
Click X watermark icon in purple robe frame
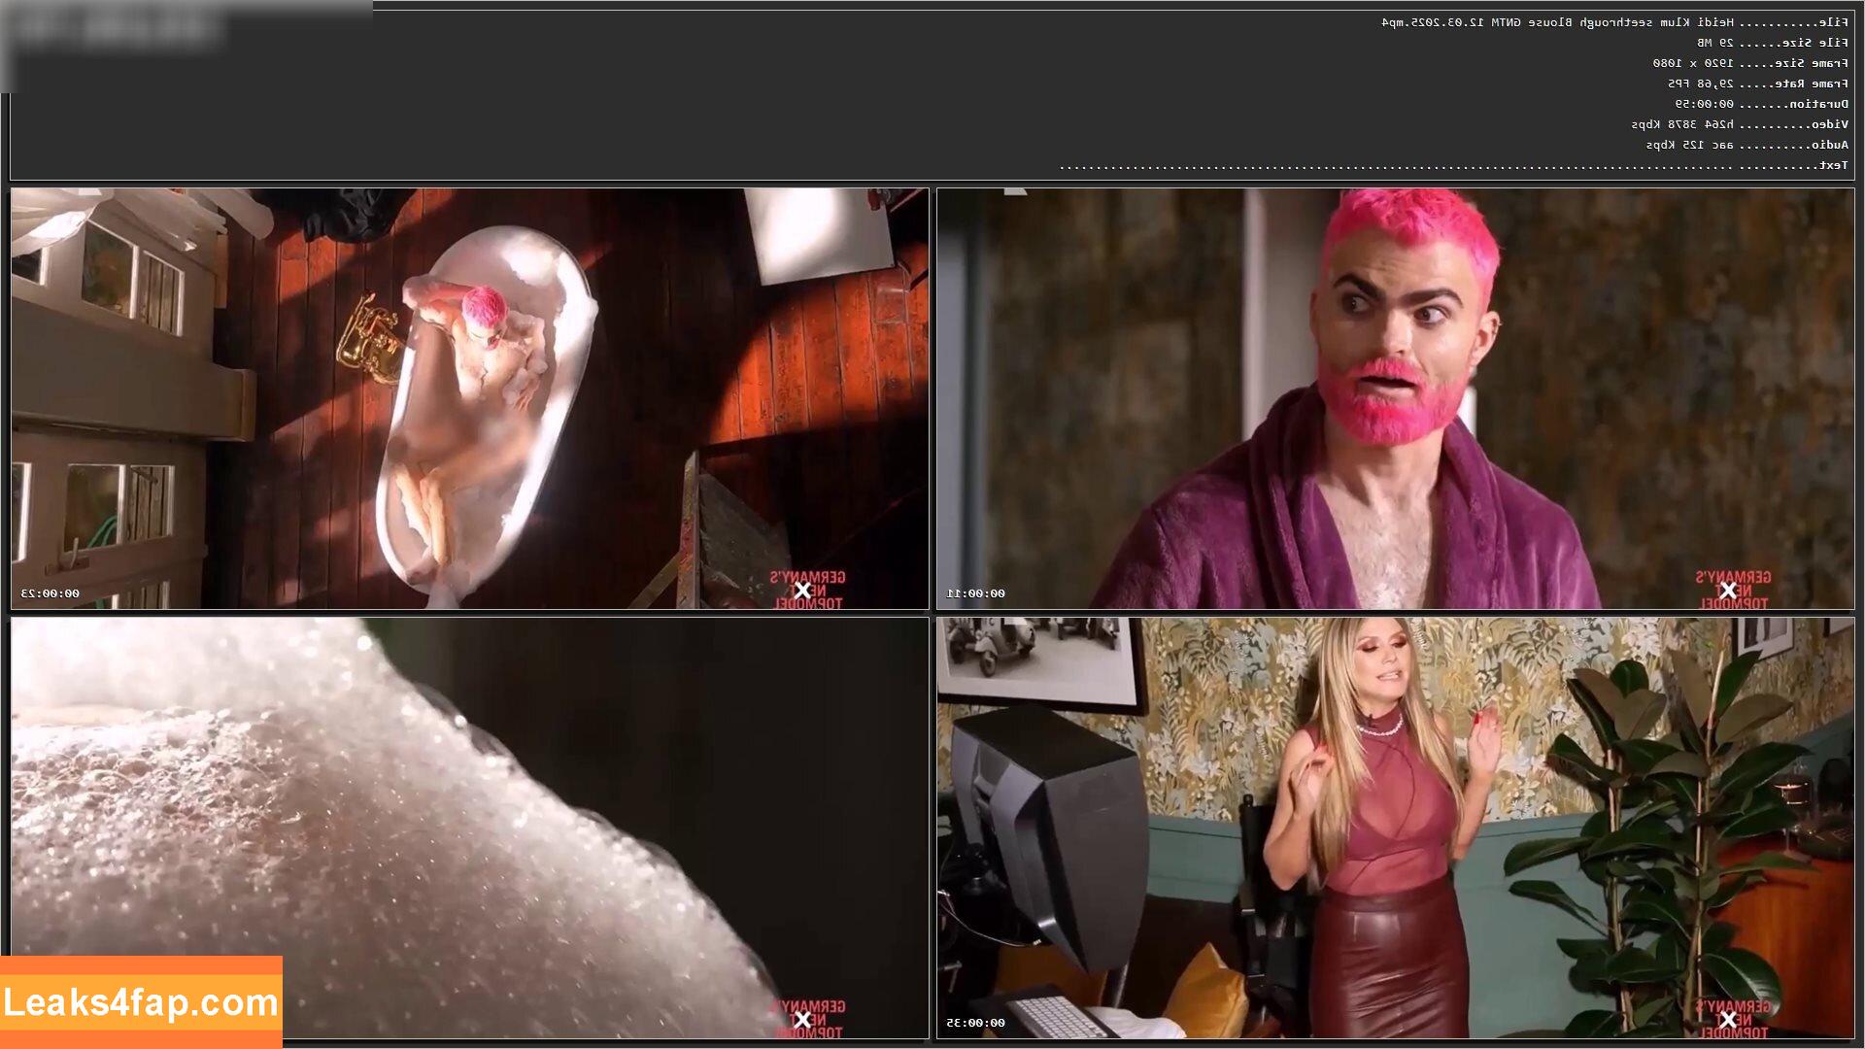tap(1728, 591)
